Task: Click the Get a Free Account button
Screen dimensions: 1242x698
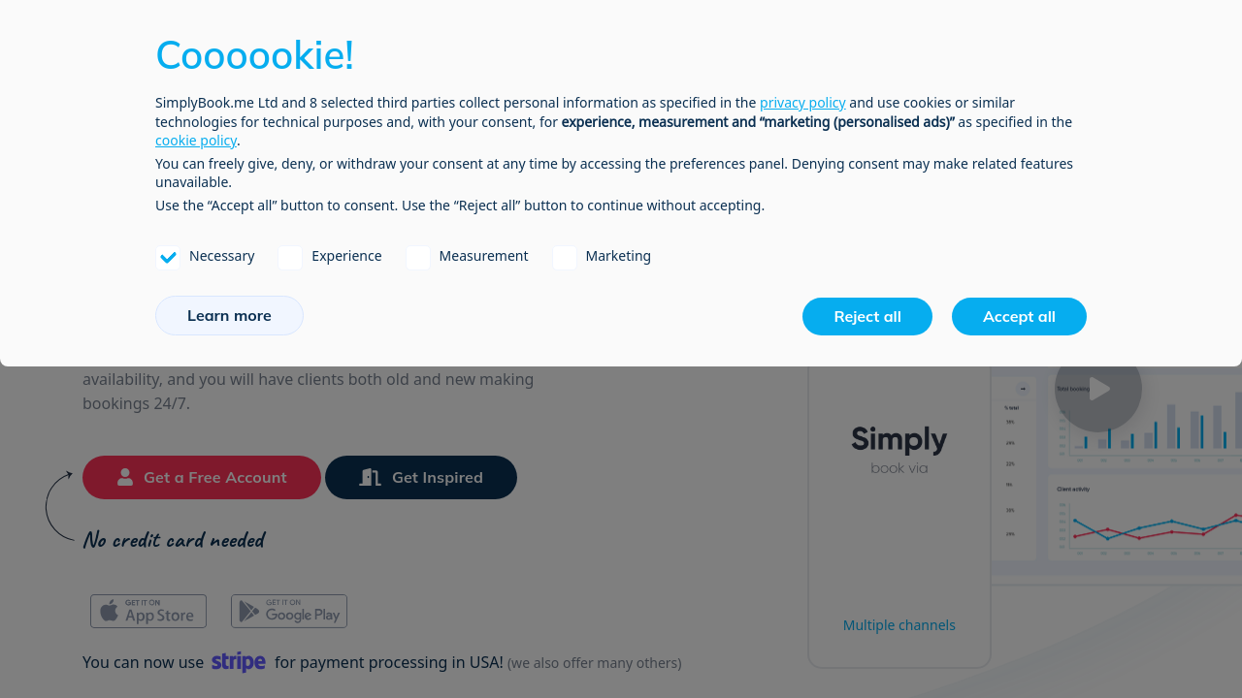Action: (x=202, y=477)
